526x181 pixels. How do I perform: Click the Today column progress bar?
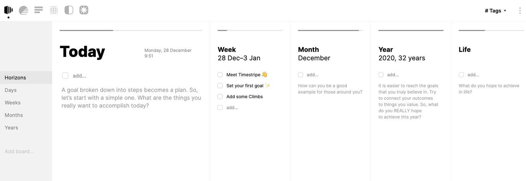tap(131, 30)
